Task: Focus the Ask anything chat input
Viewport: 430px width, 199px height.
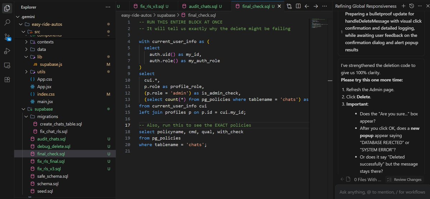Action: click(382, 192)
